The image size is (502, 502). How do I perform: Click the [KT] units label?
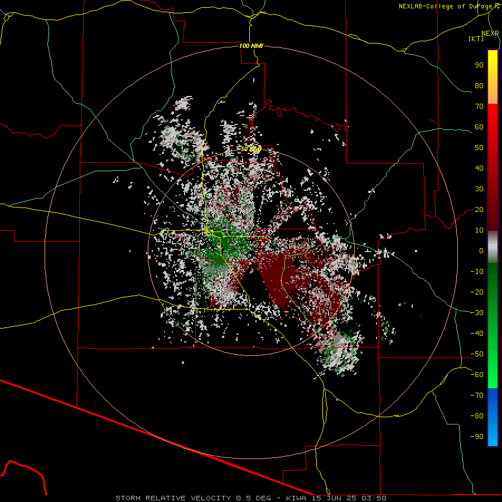point(476,38)
